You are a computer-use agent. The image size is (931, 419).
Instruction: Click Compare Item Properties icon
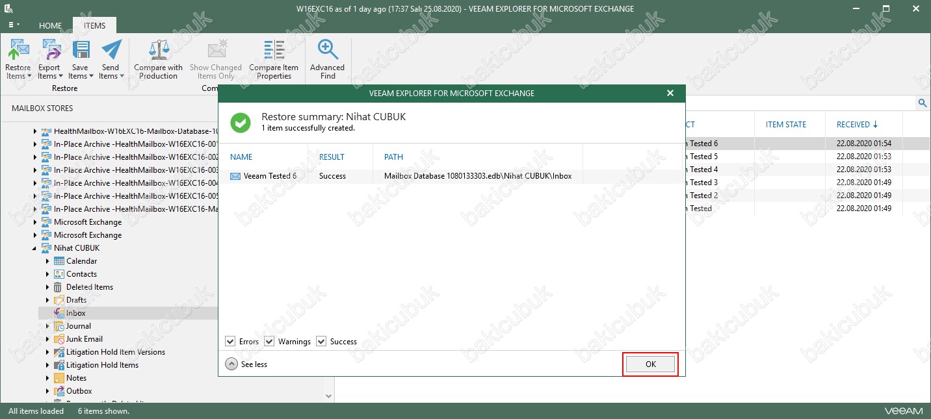coord(274,50)
